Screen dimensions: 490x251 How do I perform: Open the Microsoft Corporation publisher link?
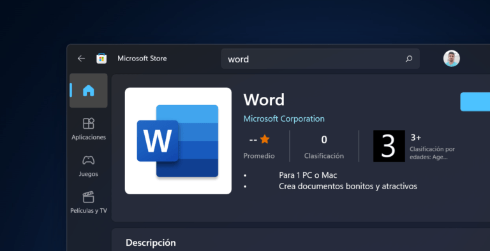point(284,118)
